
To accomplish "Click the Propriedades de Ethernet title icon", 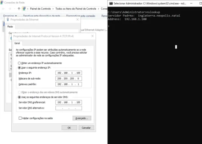I will pyautogui.click(x=8, y=19).
